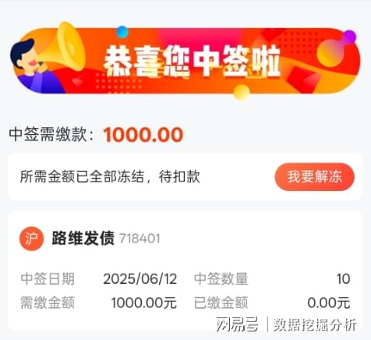Tap the 数据挖掘分析 watermark text
The image size is (371, 340).
[315, 324]
